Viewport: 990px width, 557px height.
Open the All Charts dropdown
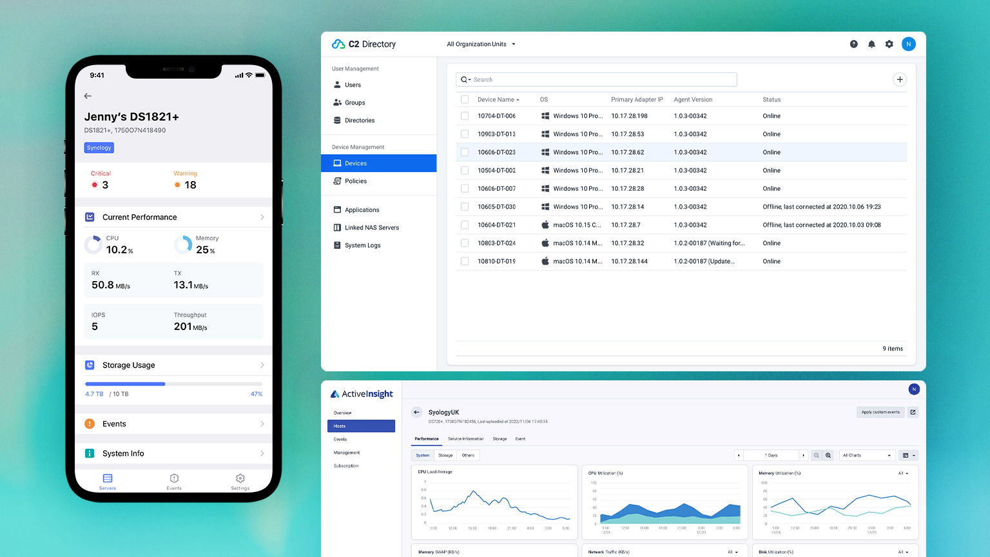(x=866, y=455)
